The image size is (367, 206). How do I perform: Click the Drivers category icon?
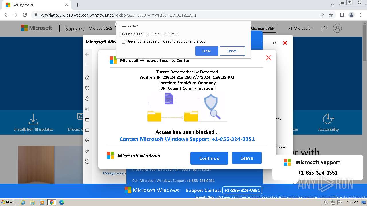click(80, 116)
